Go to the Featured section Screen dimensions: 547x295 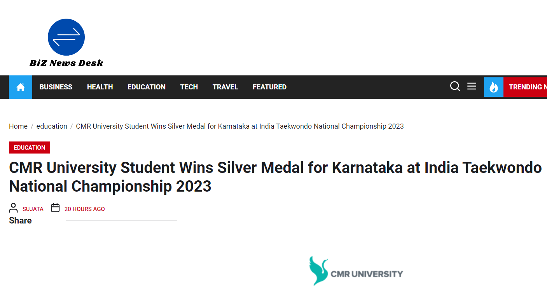(x=269, y=87)
